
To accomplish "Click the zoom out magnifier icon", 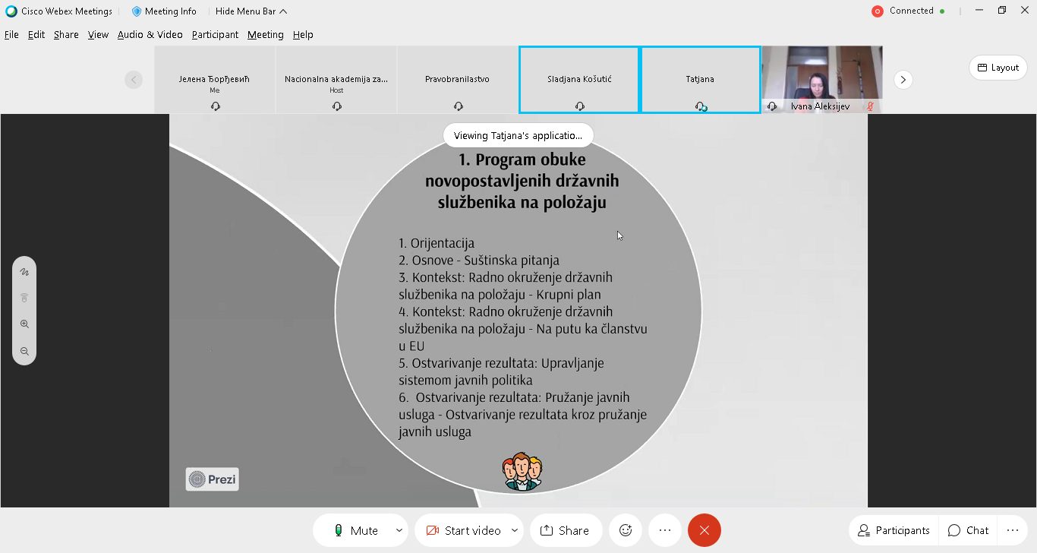I will (24, 351).
